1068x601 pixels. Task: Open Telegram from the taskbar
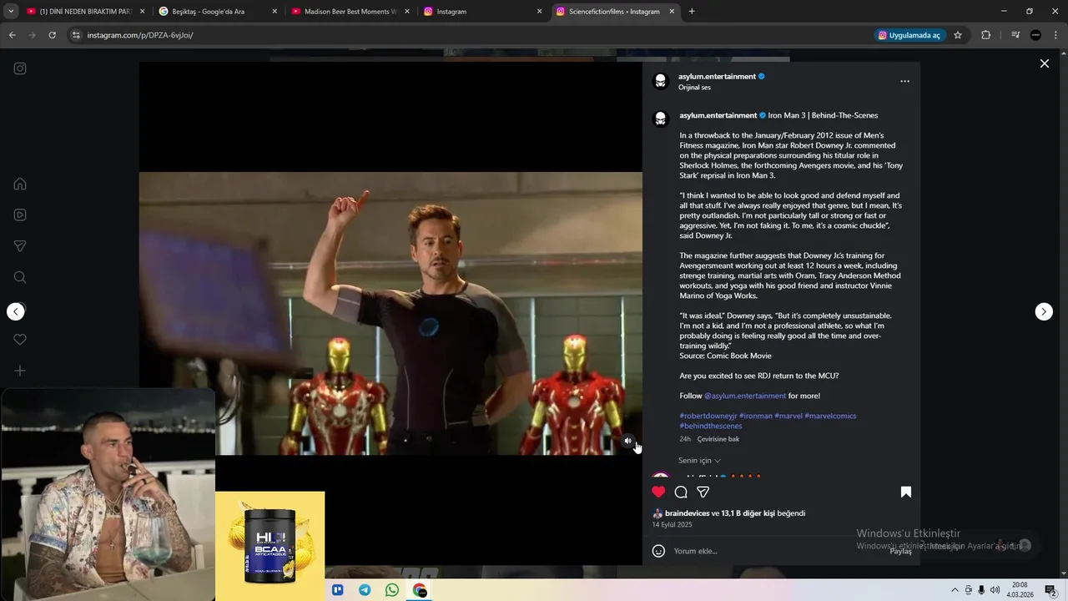365,590
